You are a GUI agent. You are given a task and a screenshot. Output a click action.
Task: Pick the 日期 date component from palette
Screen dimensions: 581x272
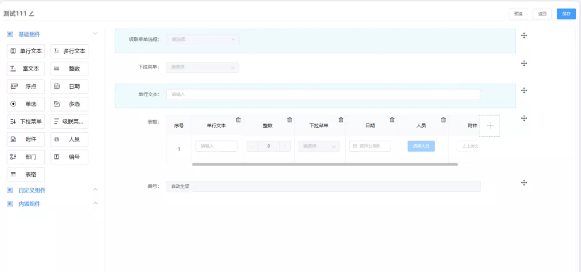point(69,86)
